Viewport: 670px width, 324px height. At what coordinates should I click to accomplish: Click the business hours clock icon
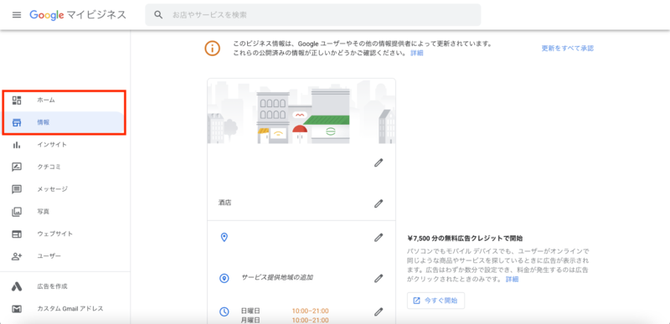pos(224,311)
